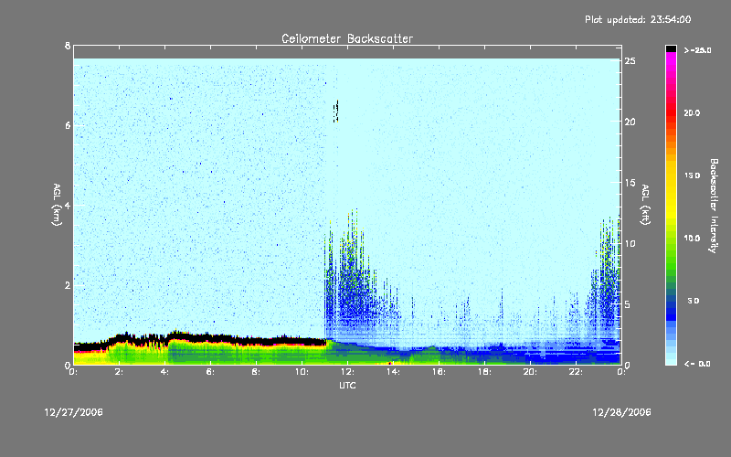Image resolution: width=731 pixels, height=457 pixels.
Task: Click the '<= 0.0' colorbar label
Action: point(697,364)
